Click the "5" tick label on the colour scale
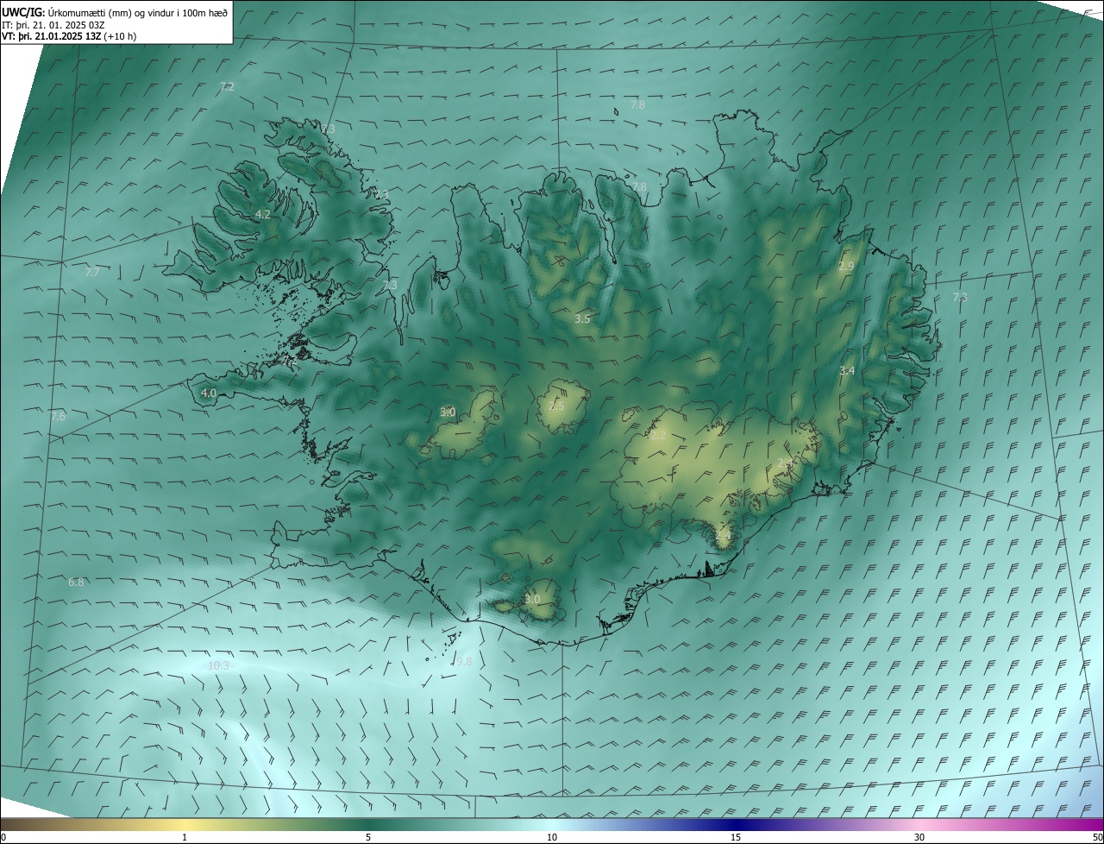Screen dimensions: 1104x844 [368, 838]
